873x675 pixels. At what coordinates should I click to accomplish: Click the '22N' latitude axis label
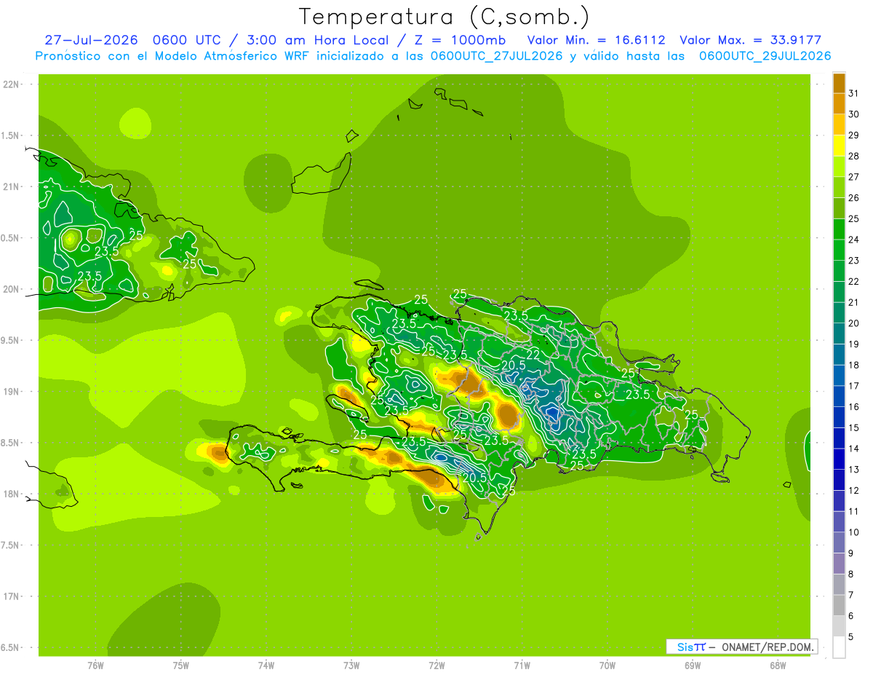click(x=11, y=84)
